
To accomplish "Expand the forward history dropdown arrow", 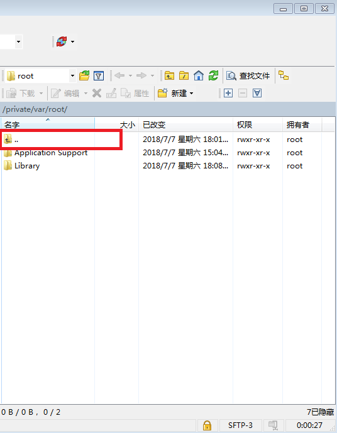I will [152, 75].
